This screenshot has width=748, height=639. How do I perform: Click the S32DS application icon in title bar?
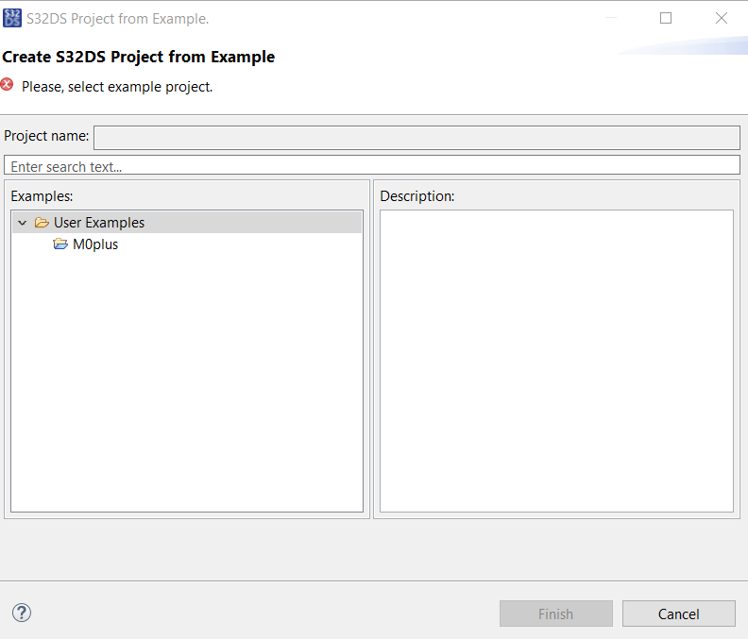pyautogui.click(x=12, y=18)
